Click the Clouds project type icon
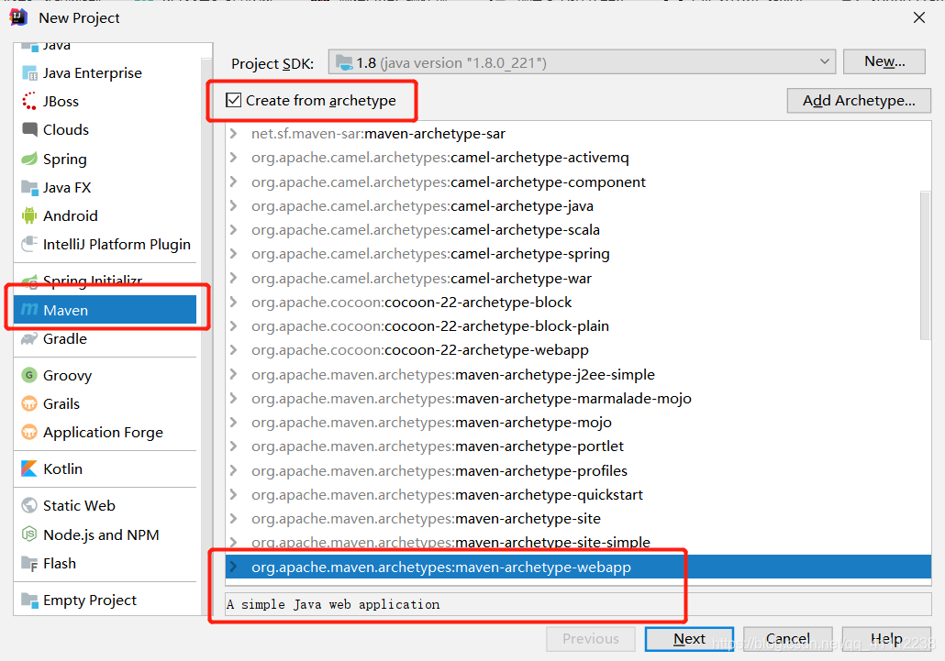945x661 pixels. tap(29, 129)
